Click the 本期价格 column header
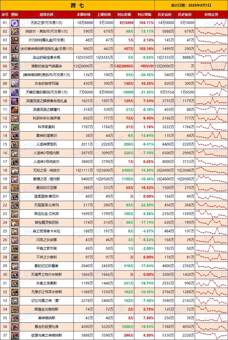The image size is (228, 340). 84,14
